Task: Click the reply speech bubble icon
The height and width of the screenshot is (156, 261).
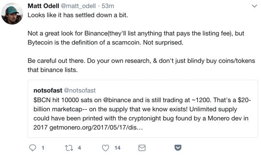Action: click(32, 148)
